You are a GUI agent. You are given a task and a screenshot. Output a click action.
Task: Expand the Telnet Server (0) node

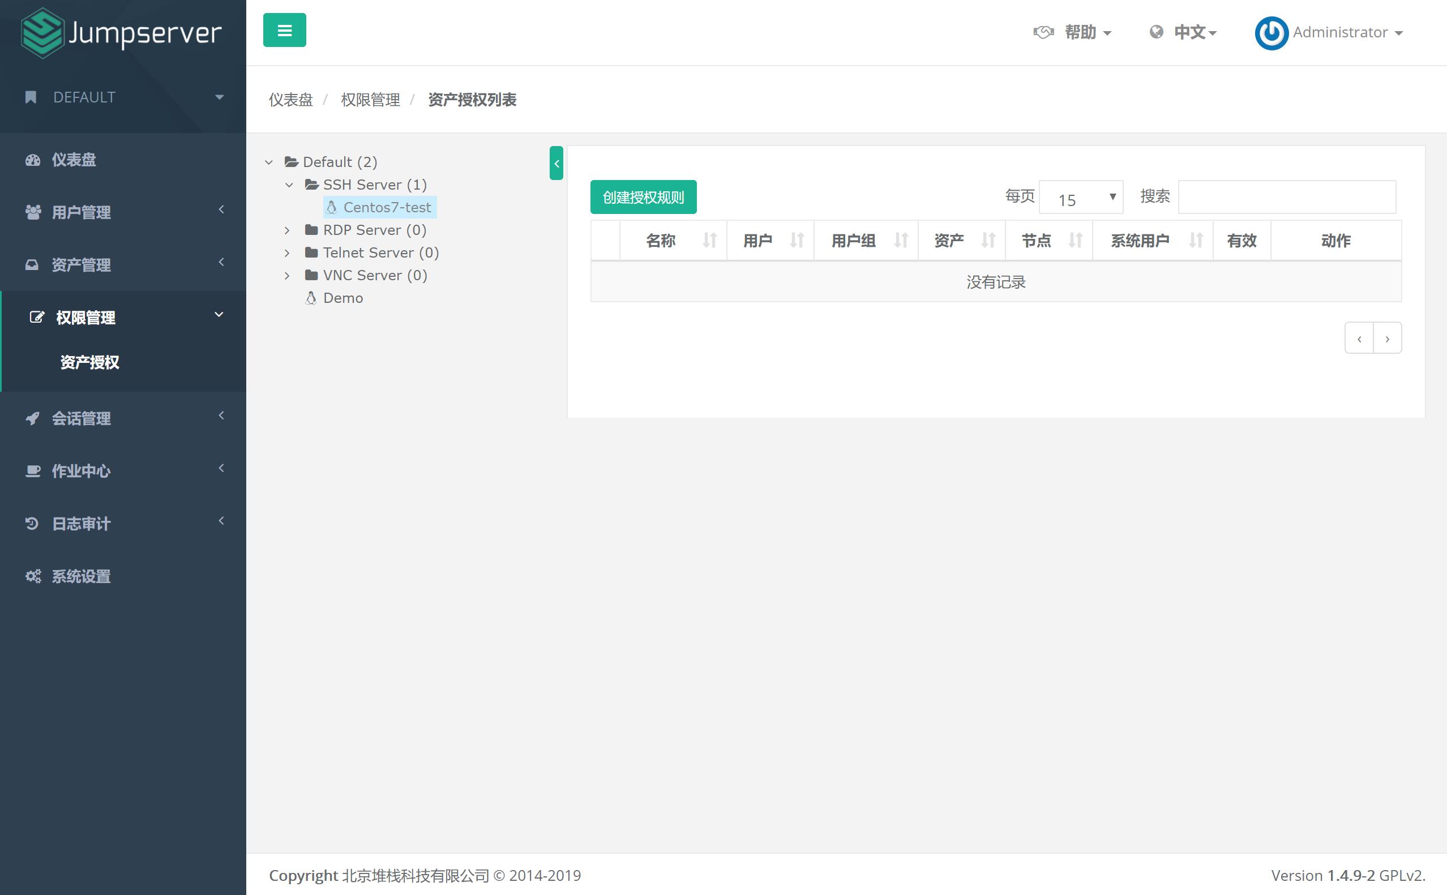pos(287,252)
